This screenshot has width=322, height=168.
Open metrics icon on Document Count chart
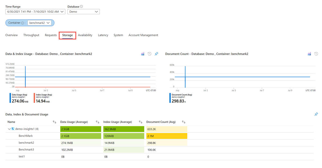point(309,54)
